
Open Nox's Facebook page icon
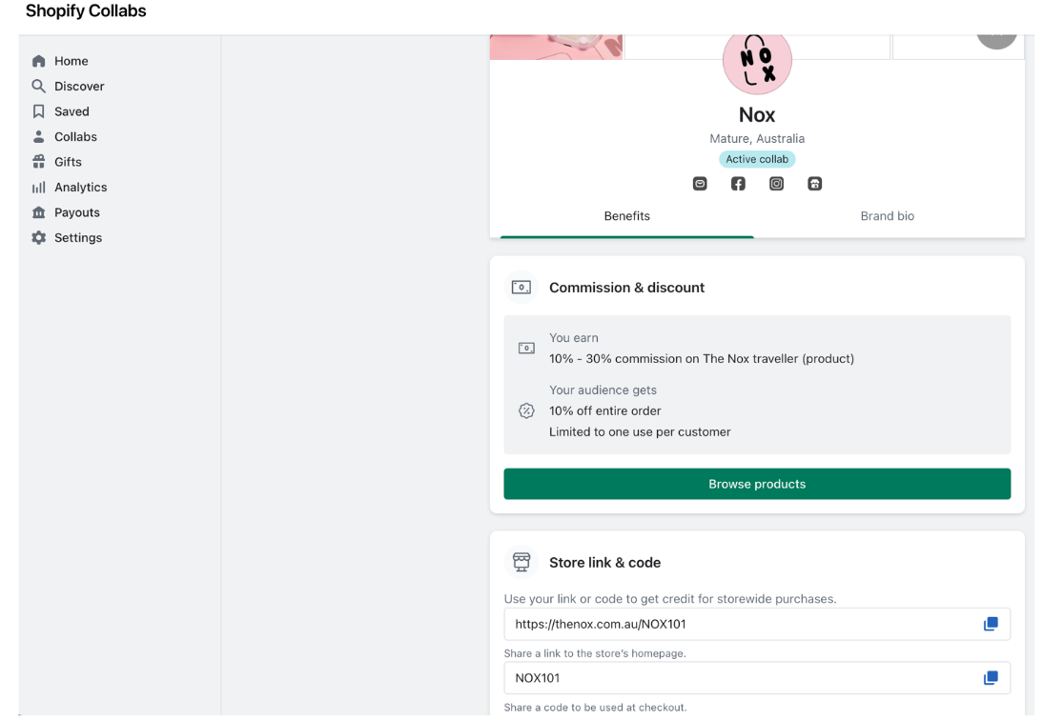(738, 184)
